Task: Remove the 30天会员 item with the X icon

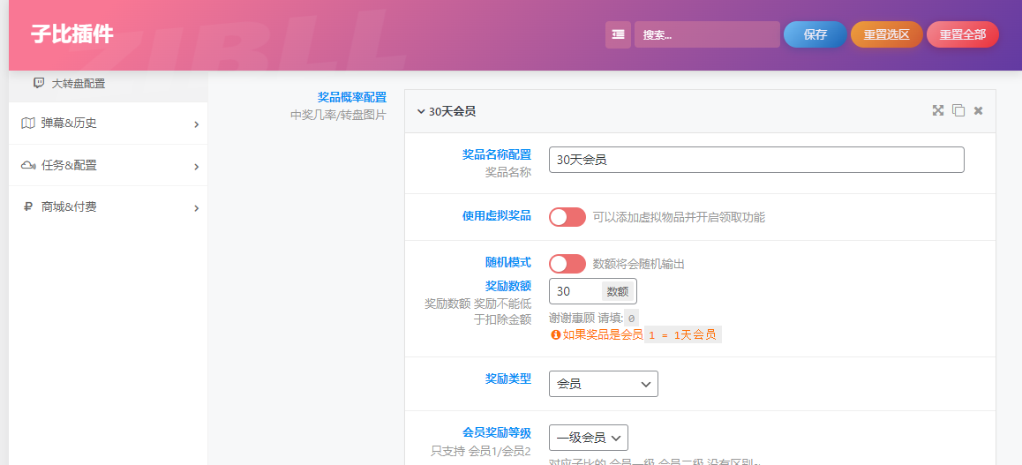Action: click(x=978, y=111)
